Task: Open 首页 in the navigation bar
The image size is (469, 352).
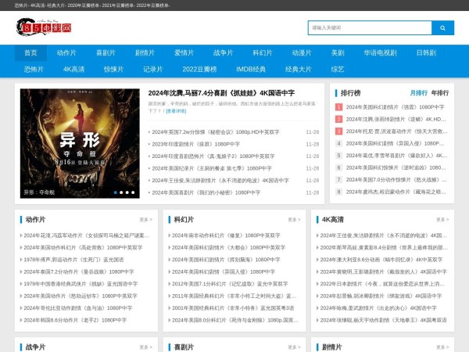Action: click(30, 53)
